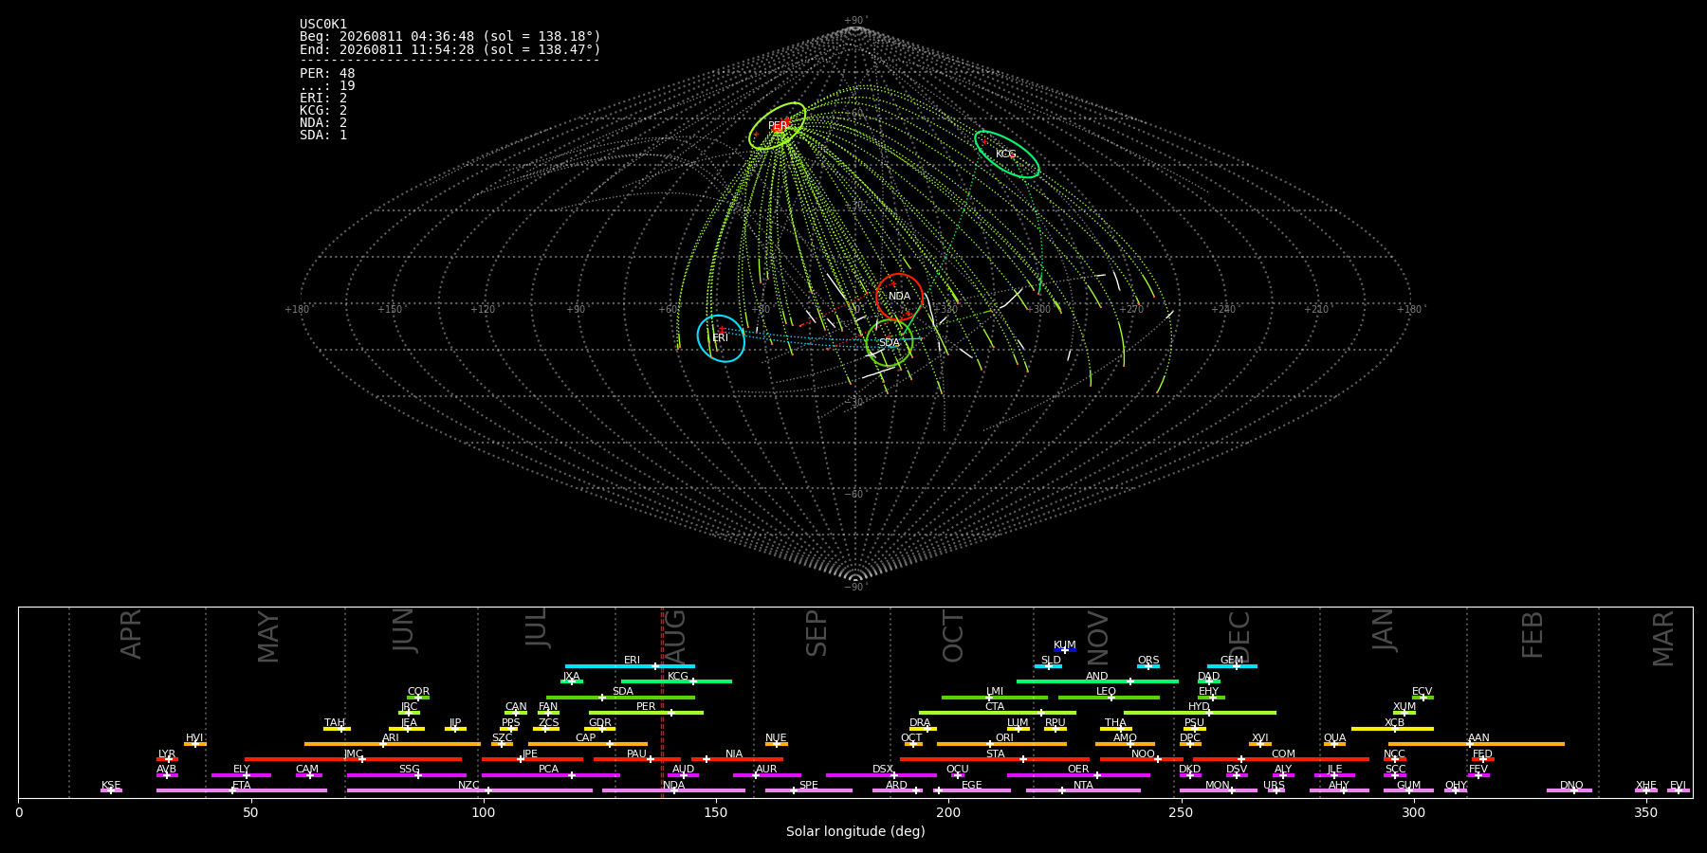Select the PER activity bar in the timeline
This screenshot has width=1707, height=853.
click(646, 713)
